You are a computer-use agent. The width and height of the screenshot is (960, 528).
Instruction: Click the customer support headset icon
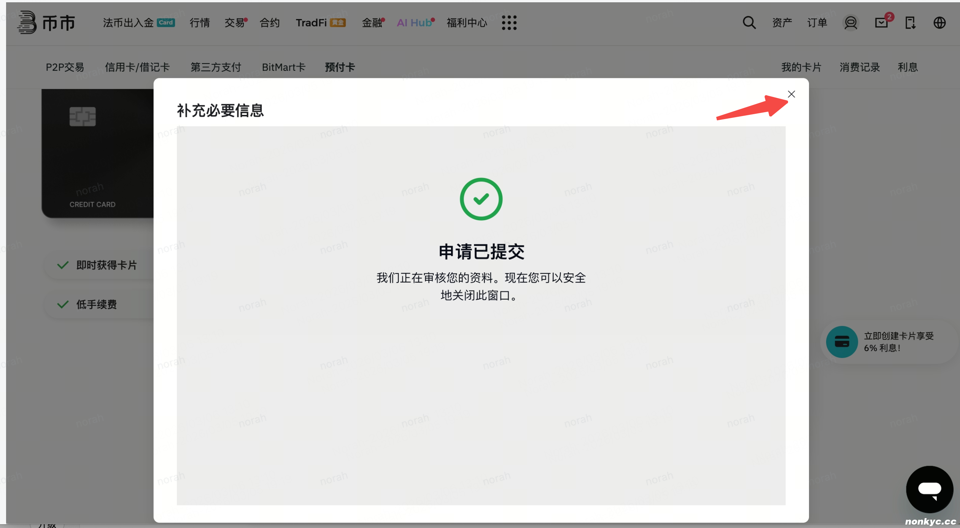(x=850, y=23)
